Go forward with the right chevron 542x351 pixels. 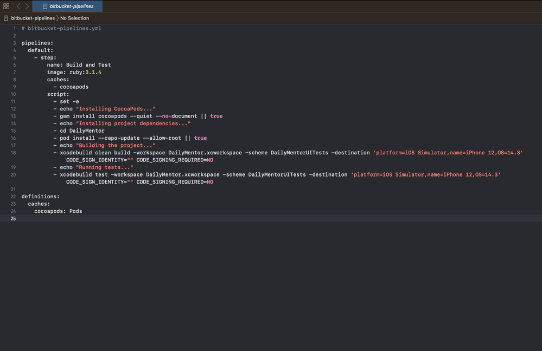[27, 6]
